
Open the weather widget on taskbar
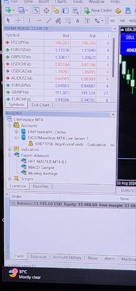(25, 274)
